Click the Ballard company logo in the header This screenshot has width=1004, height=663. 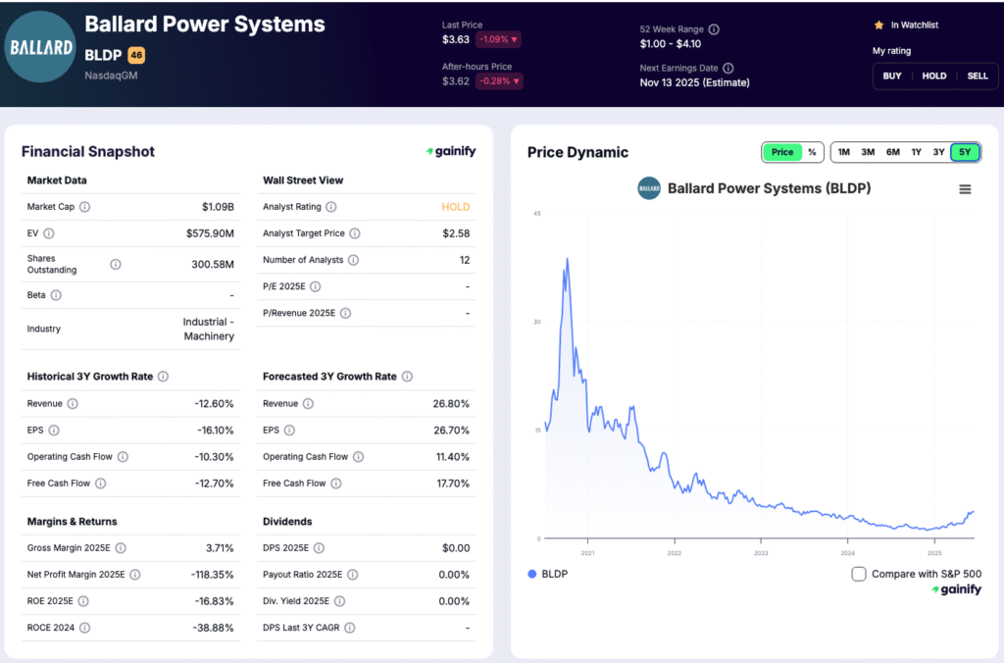(40, 46)
